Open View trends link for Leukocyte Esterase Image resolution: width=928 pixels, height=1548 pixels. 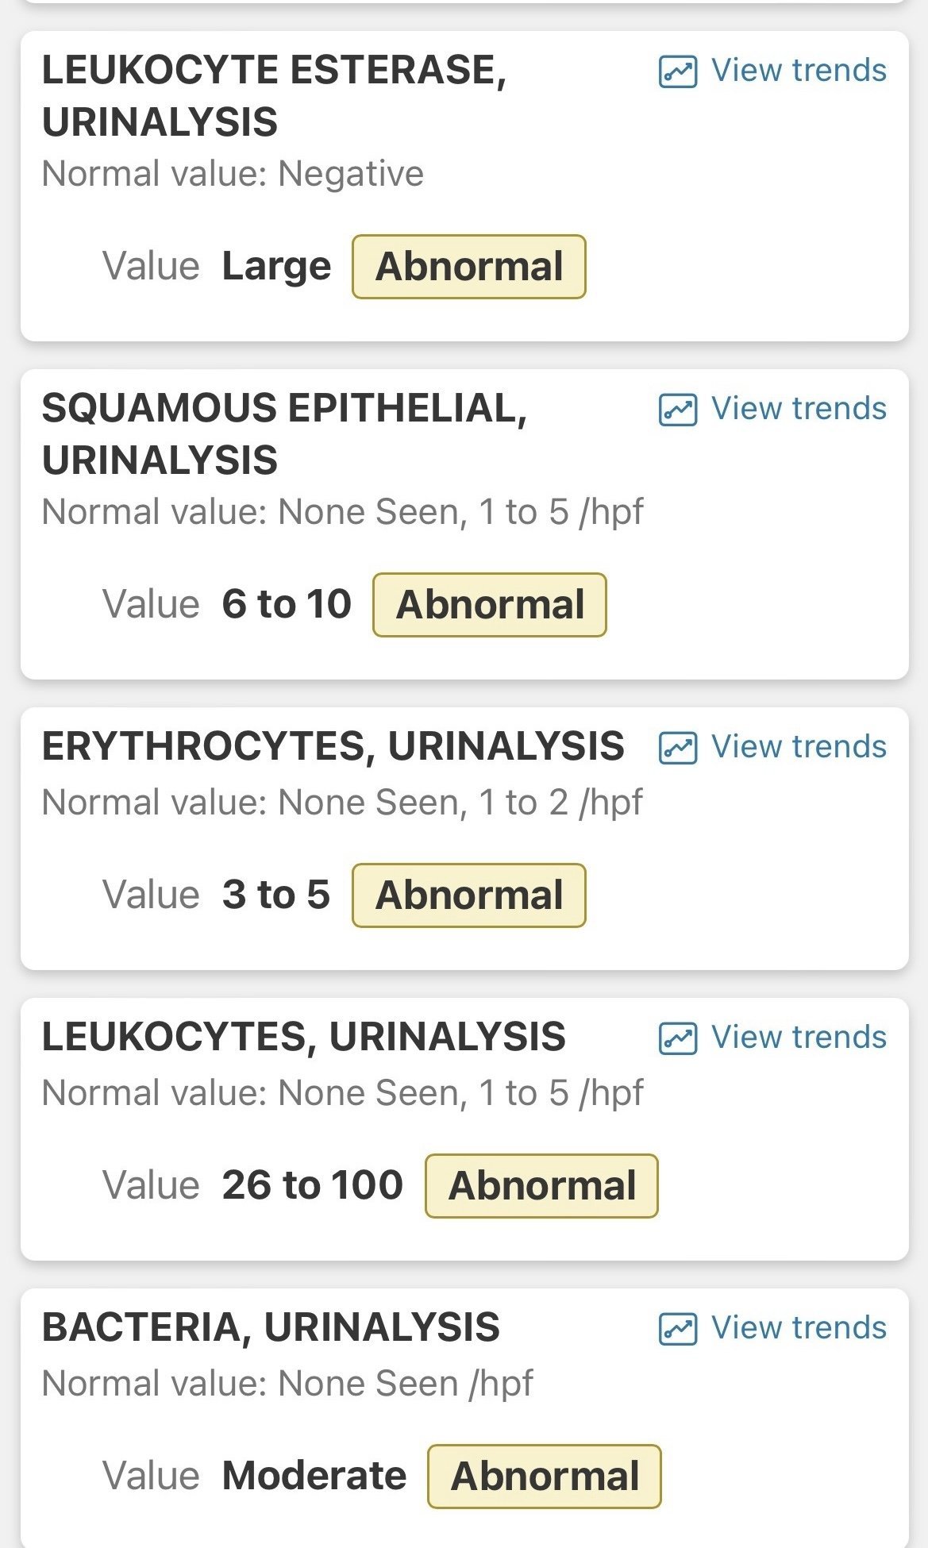point(798,71)
